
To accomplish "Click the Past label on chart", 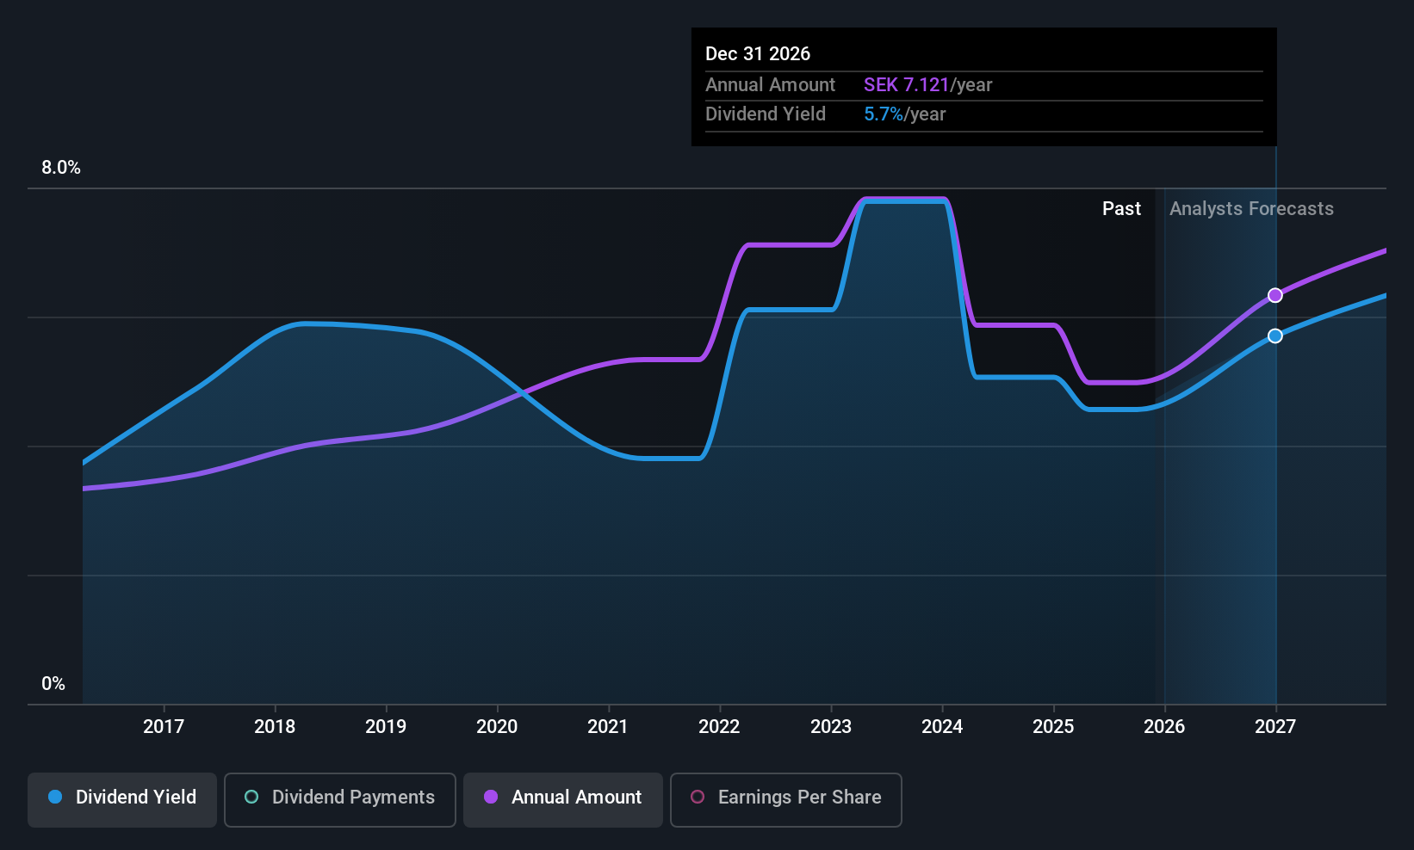I will 1121,209.
